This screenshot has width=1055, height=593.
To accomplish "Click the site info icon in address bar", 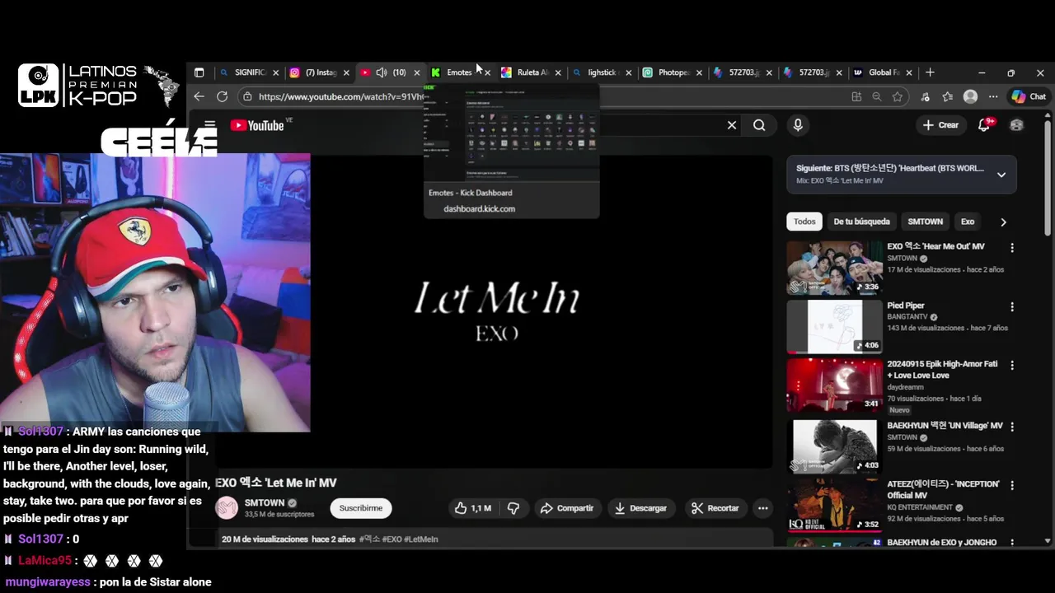I will pyautogui.click(x=247, y=96).
